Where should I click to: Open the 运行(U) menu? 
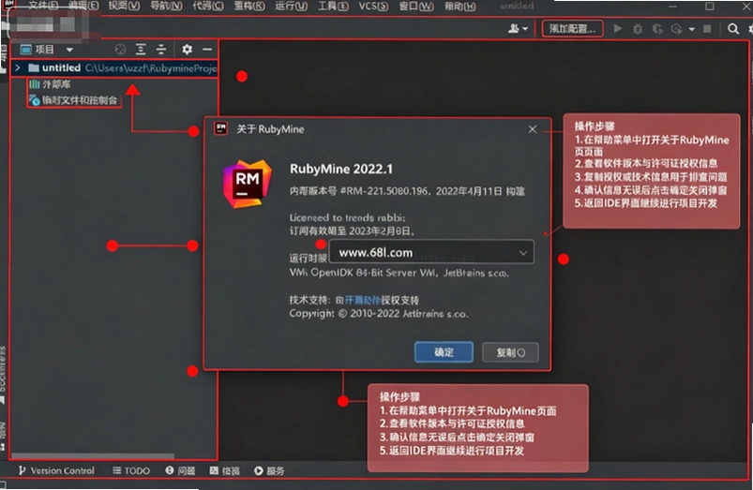291,6
